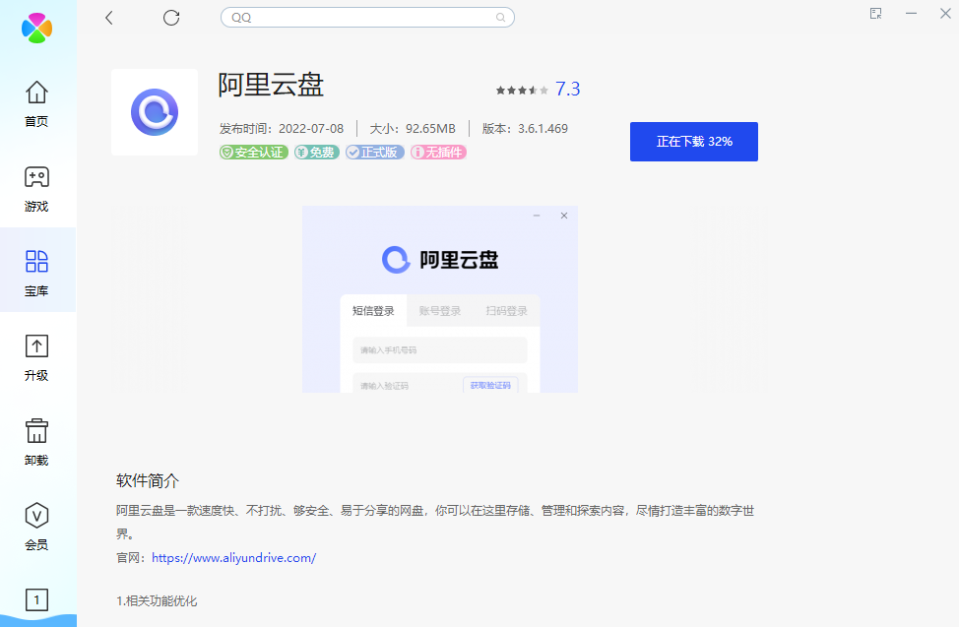
Task: Click the 版本: 3.6.1.469 text
Action: (525, 129)
